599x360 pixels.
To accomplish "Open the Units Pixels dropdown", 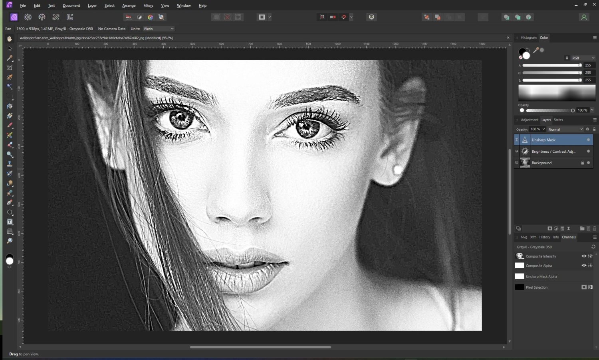I will (159, 29).
